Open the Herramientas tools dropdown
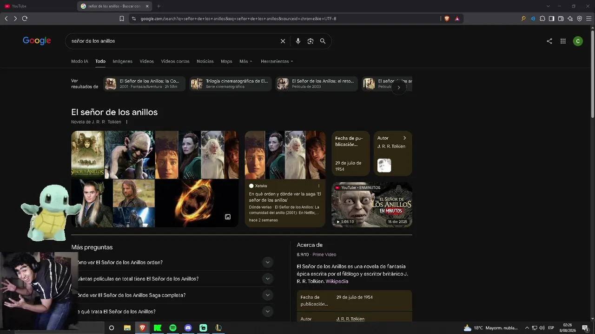This screenshot has height=334, width=595. point(277,61)
